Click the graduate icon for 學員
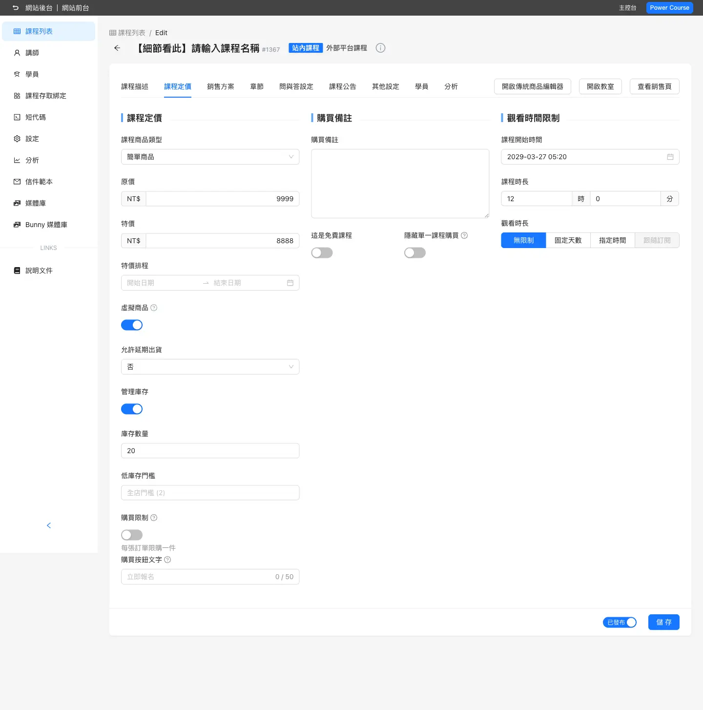Image resolution: width=703 pixels, height=710 pixels. pos(17,74)
